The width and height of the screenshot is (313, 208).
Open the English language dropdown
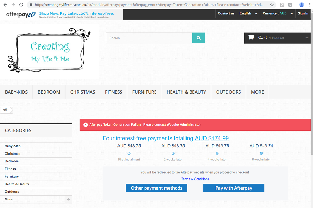click(x=248, y=13)
